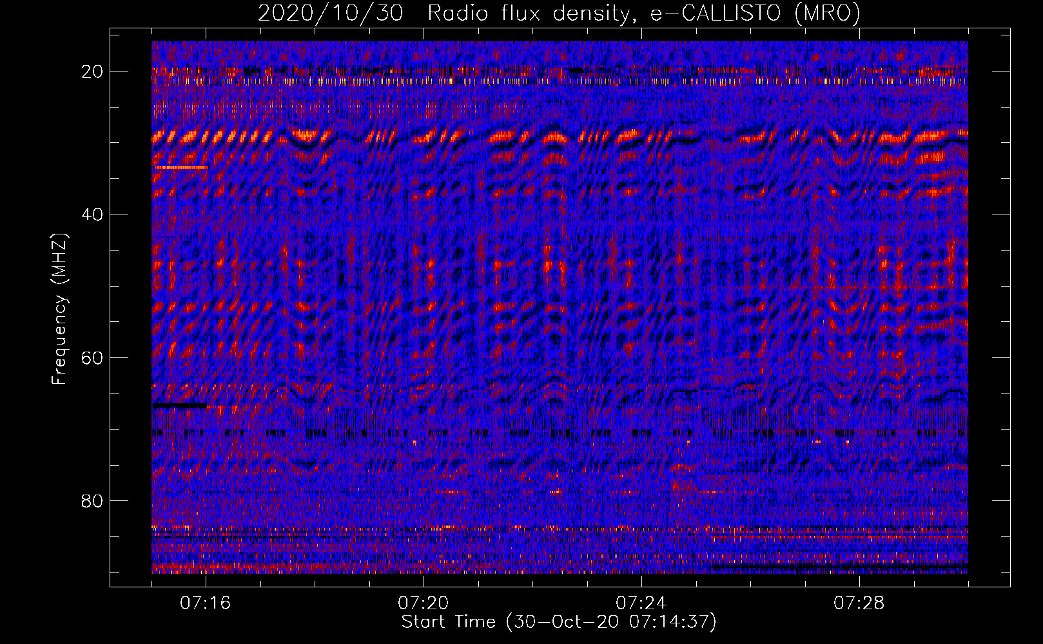Click the 'Frequency (MHZ)' y-axis label
1043x644 pixels.
point(59,309)
